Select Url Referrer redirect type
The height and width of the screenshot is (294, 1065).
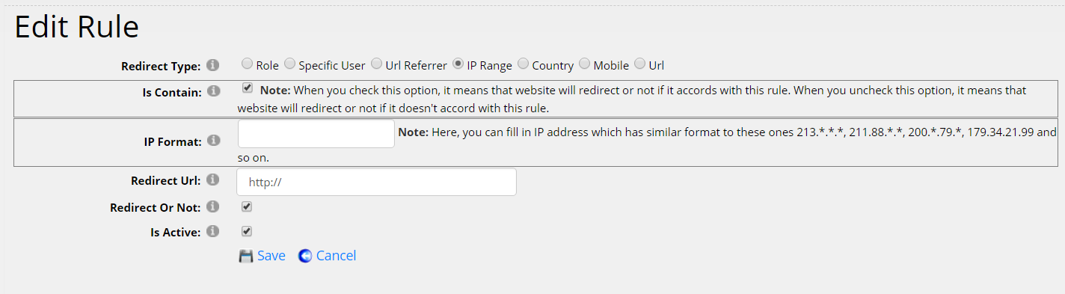tap(377, 64)
